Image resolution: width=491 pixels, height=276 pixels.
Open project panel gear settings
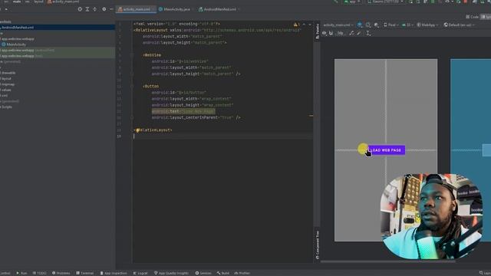(104, 9)
